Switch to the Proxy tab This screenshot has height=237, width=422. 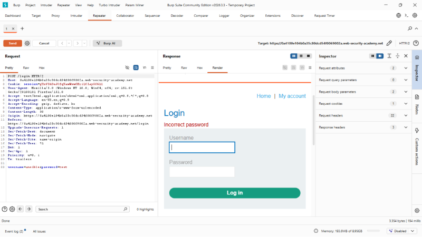pos(55,16)
